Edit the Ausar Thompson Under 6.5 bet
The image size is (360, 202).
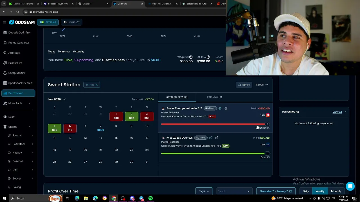coord(220,108)
